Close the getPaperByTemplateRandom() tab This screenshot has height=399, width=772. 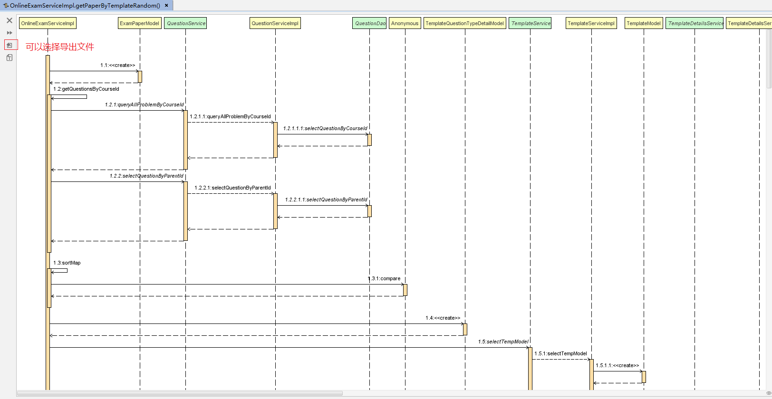[166, 6]
